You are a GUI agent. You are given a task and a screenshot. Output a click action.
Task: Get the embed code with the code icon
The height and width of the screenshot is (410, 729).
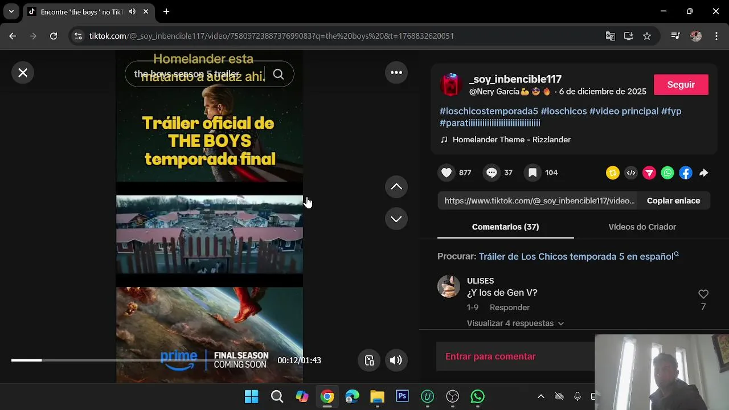[631, 173]
